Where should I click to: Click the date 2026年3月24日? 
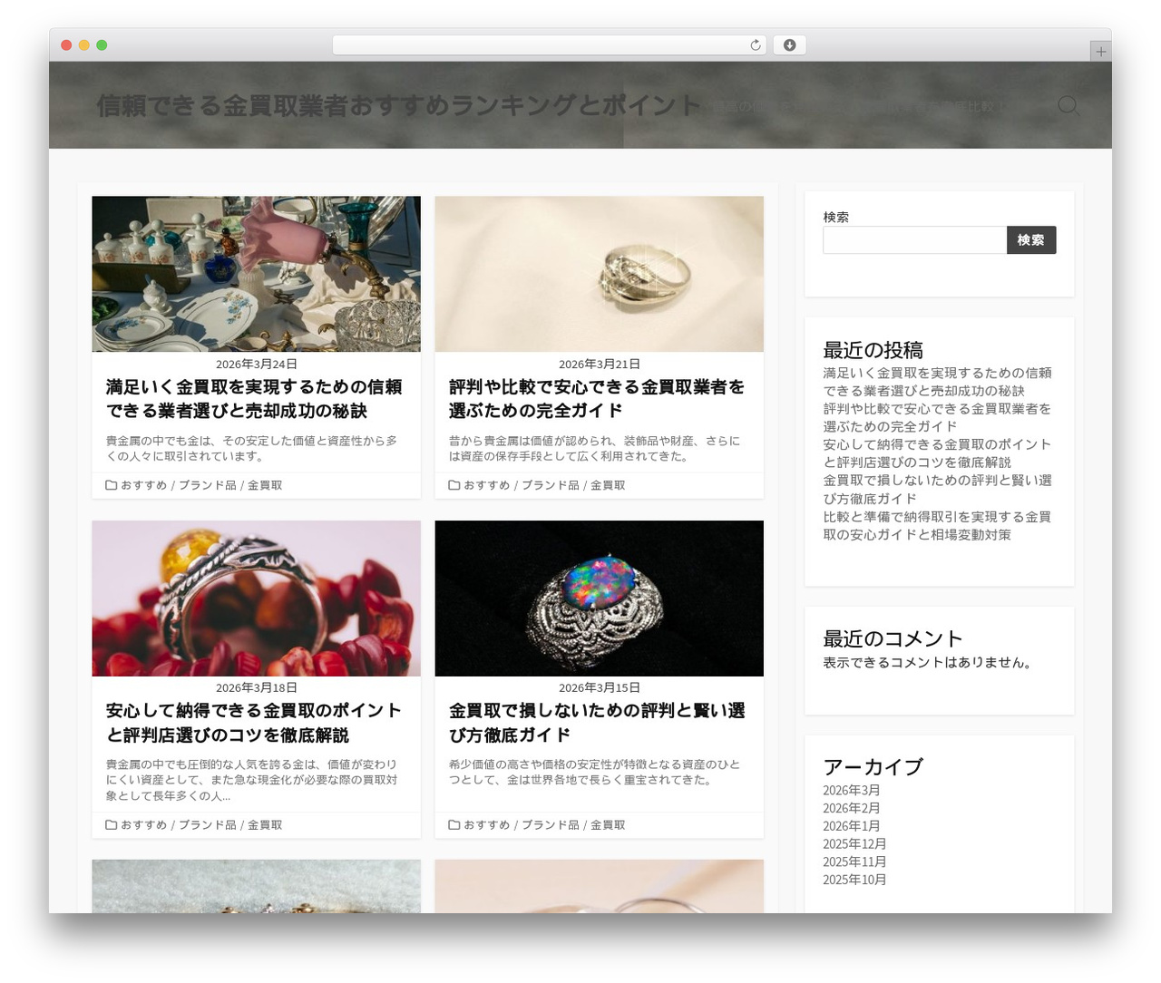coord(257,364)
